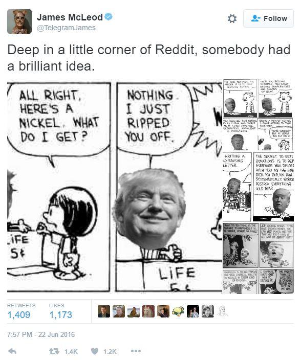The height and width of the screenshot is (363, 301).
Task: Open the bottom-right grey comic thumbnail
Action: point(258,258)
